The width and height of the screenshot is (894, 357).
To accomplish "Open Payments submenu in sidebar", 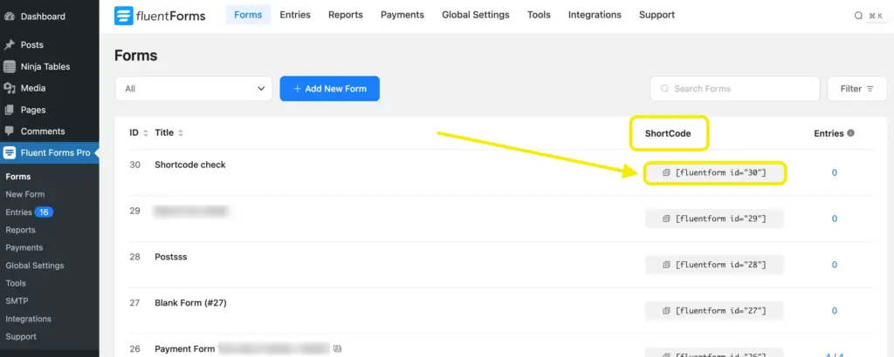I will [x=24, y=248].
